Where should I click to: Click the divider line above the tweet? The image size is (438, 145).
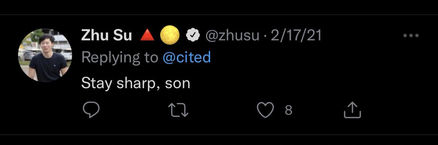coord(219,15)
